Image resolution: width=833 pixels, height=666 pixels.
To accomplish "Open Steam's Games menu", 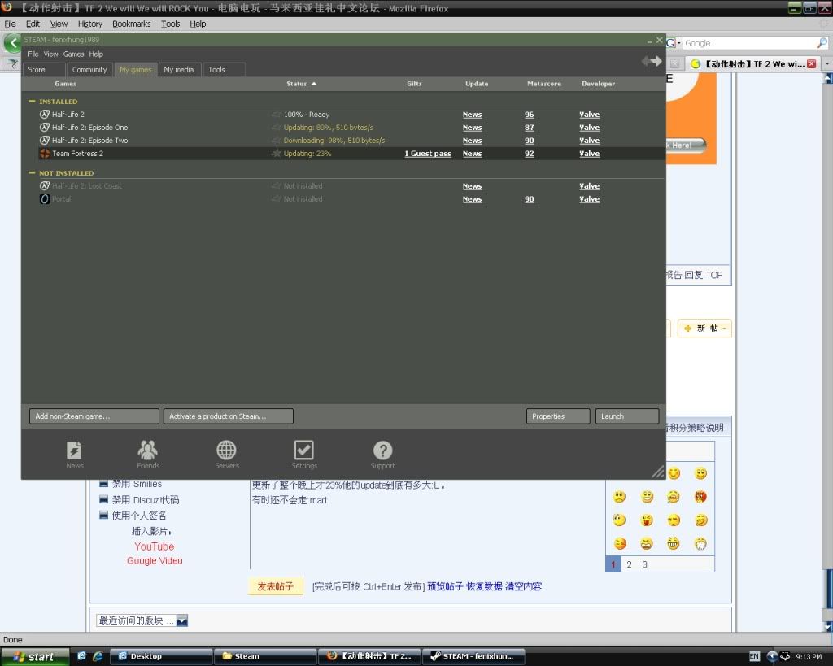I will tap(73, 54).
